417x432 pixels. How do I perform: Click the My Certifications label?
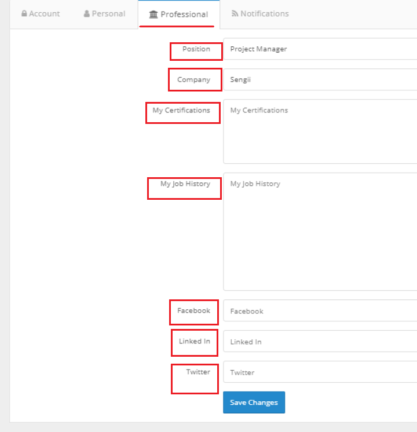click(181, 111)
